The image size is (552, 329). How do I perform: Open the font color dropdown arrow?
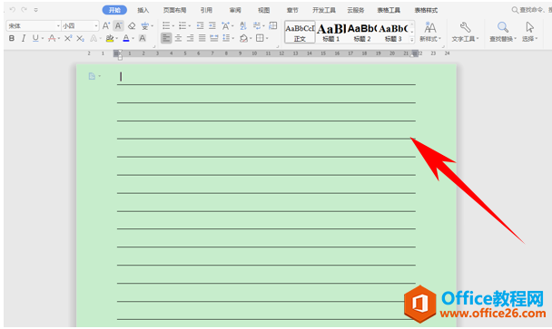pos(133,38)
